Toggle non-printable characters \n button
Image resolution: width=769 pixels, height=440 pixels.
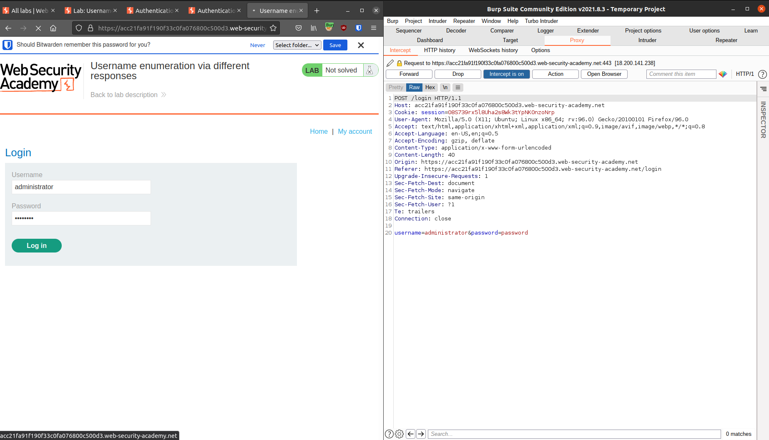point(445,87)
